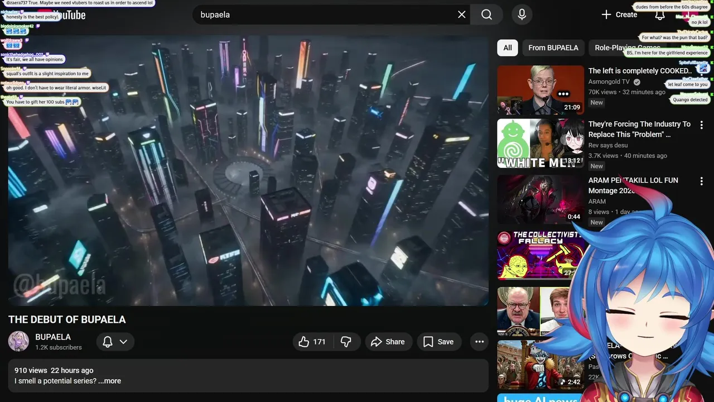Click the magnifier search button
Viewport: 714px width, 402px height.
[486, 15]
